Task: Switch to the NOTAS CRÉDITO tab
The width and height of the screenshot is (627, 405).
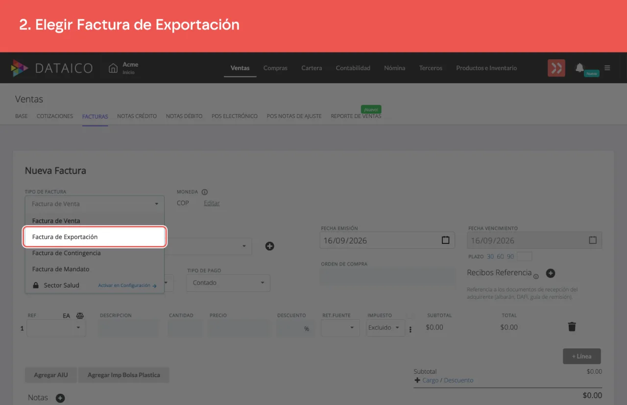Action: click(x=137, y=116)
